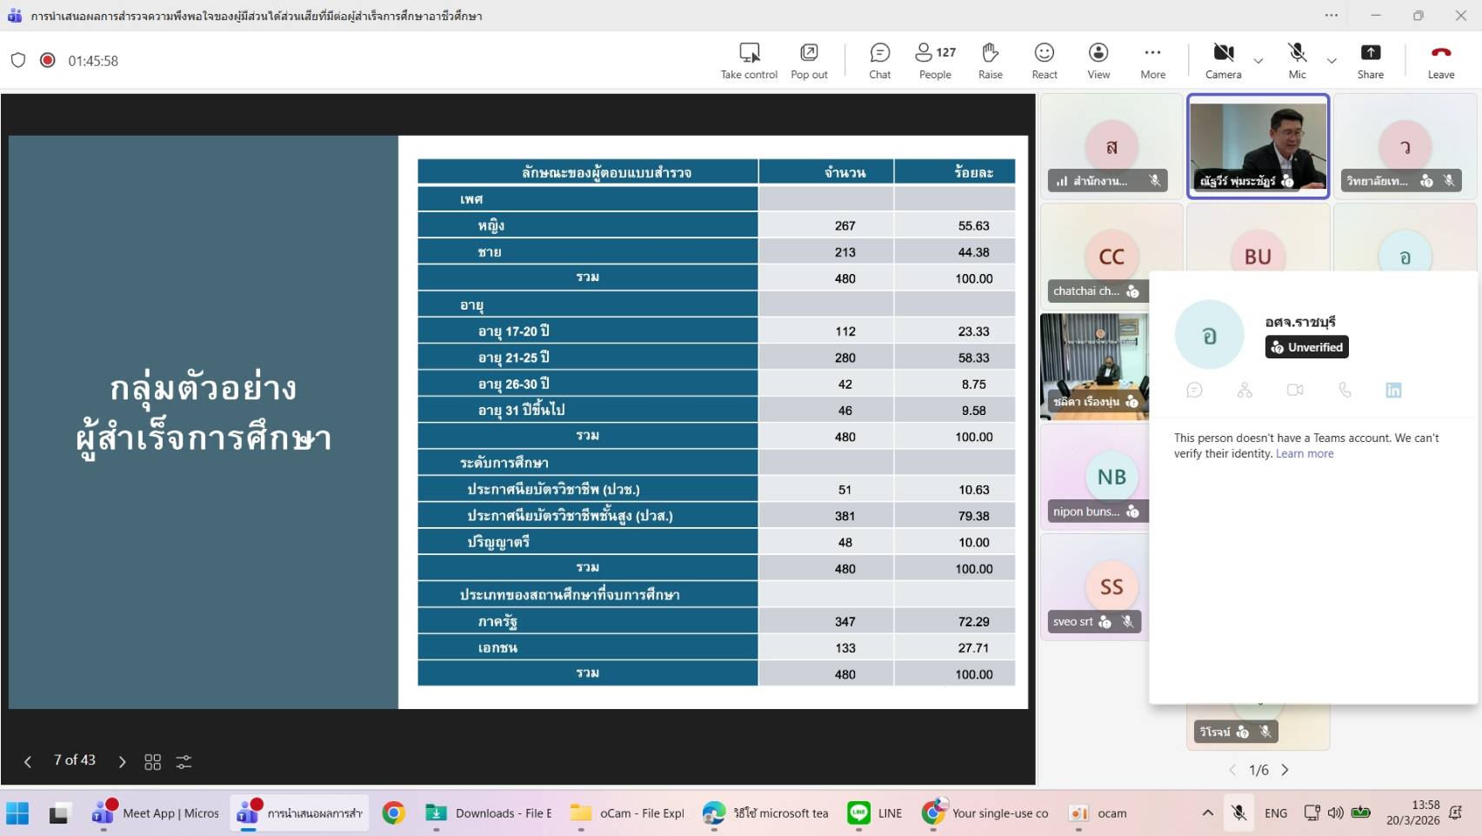
Task: Go to next slide in presentation
Action: click(x=122, y=762)
